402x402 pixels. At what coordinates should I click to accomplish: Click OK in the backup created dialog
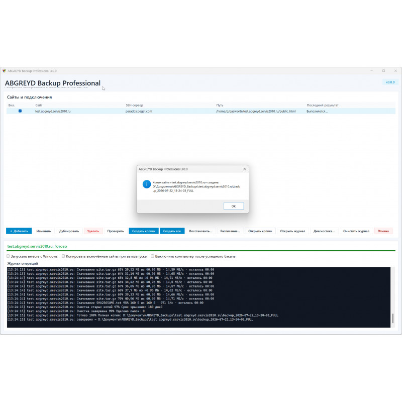[x=233, y=206]
